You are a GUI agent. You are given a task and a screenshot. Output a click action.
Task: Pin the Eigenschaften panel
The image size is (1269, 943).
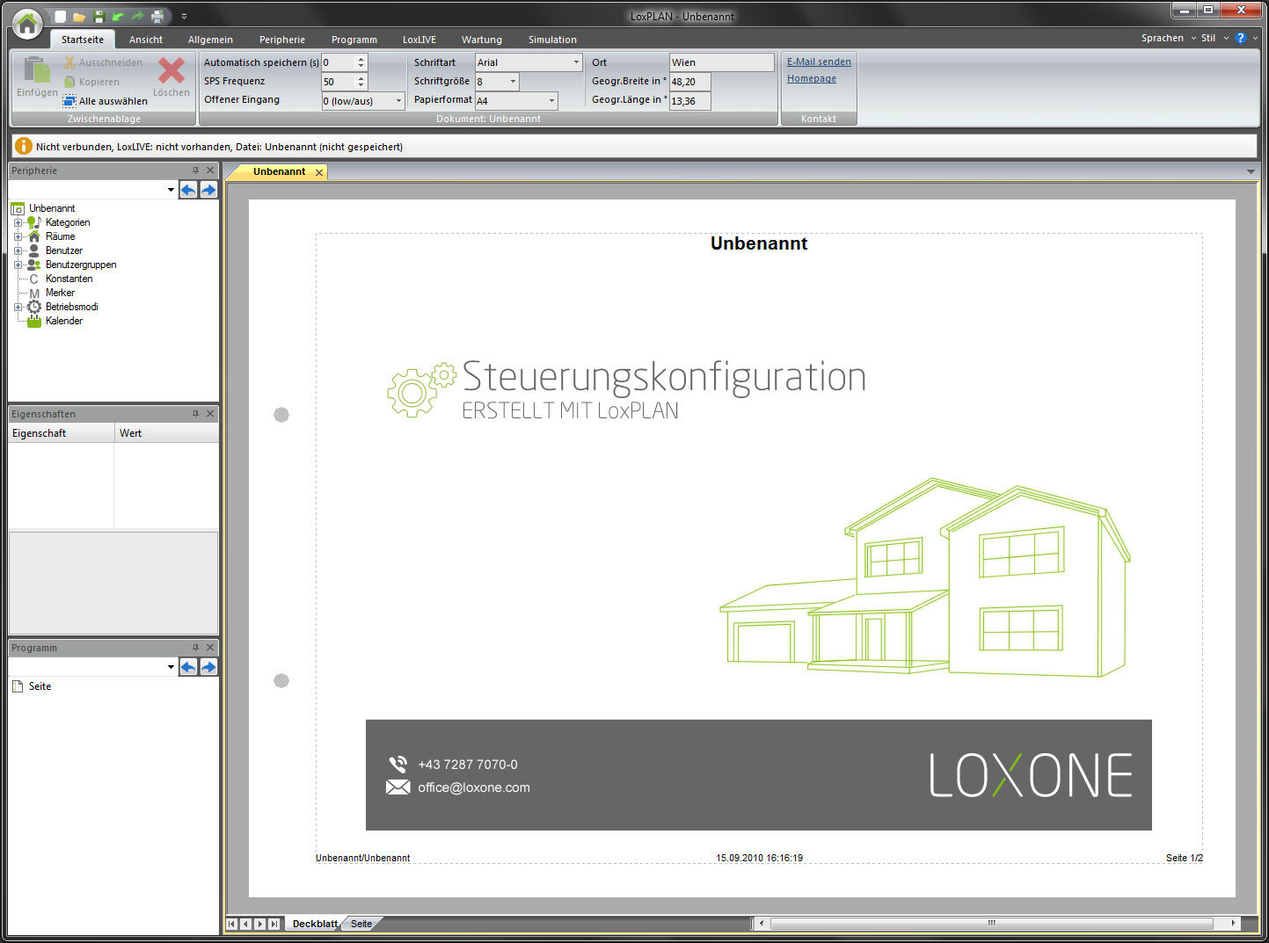coord(195,414)
